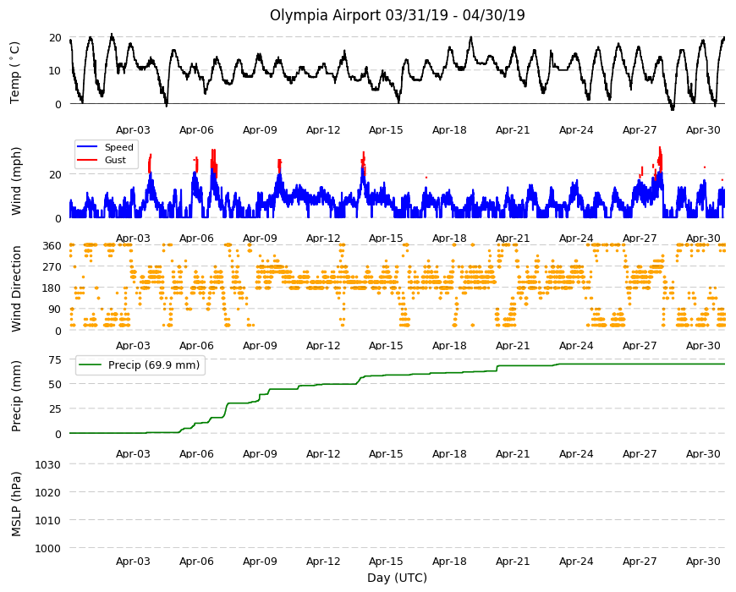
Task: Click the 1030 tick on MSLP axis
Action: click(x=48, y=465)
